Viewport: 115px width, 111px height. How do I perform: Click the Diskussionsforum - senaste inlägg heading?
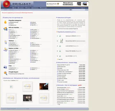click(67, 63)
